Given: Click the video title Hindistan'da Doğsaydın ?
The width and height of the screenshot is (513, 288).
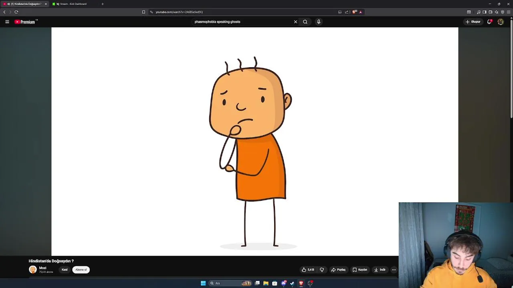Looking at the screenshot, I should coord(51,261).
